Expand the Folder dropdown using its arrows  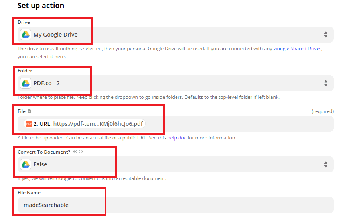325,83
